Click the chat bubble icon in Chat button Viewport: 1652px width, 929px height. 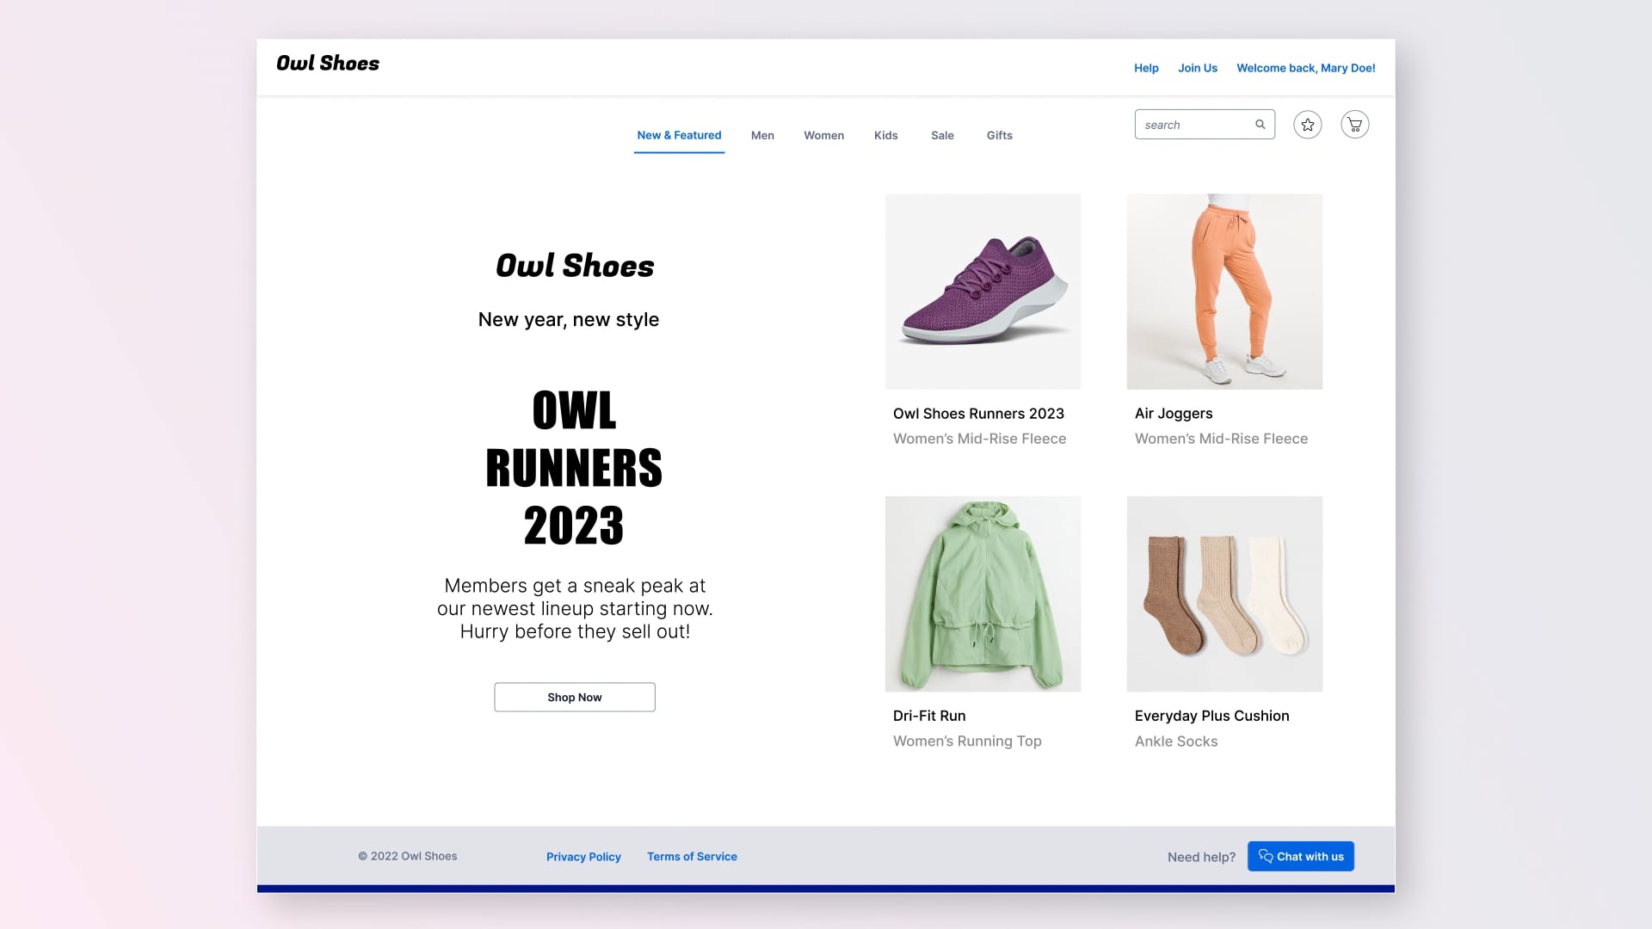[x=1266, y=856]
